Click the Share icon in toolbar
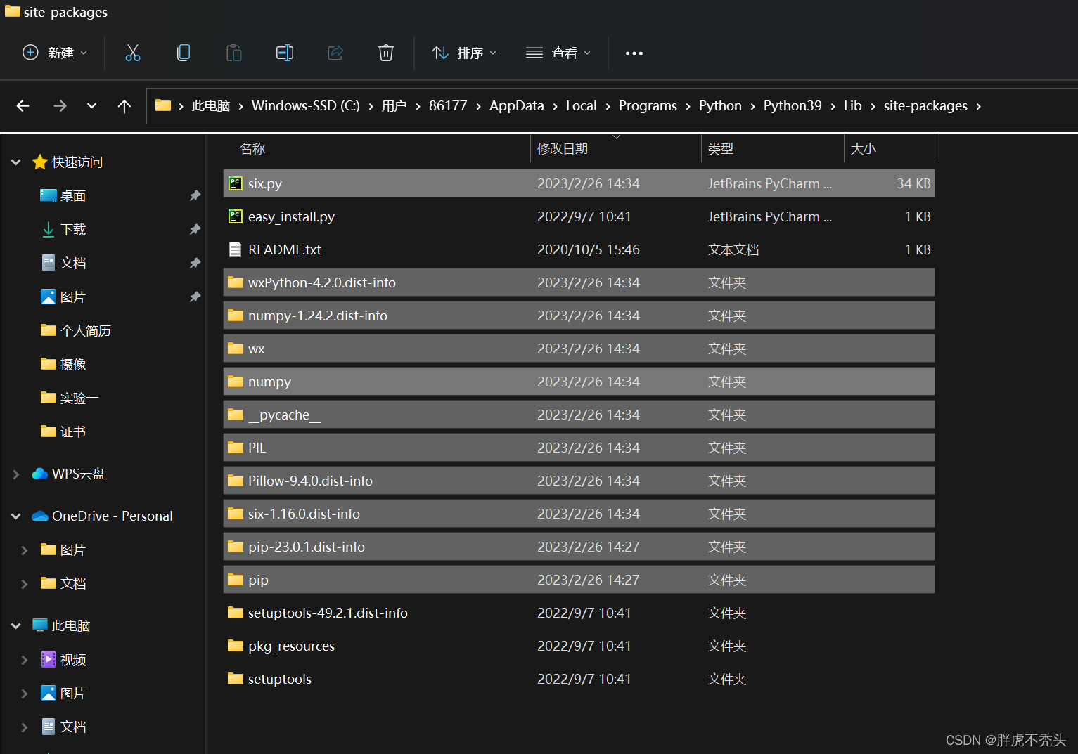 coord(335,53)
